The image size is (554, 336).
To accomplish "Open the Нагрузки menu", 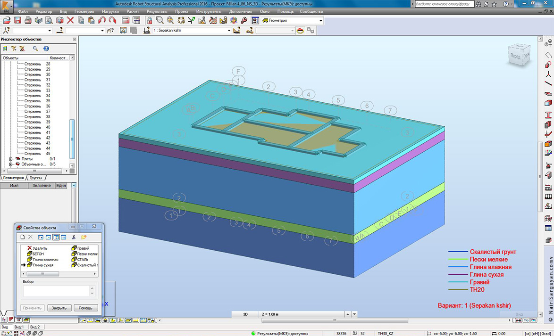I will tap(110, 12).
